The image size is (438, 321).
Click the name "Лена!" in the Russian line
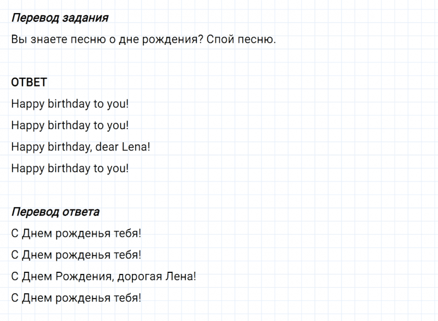181,277
